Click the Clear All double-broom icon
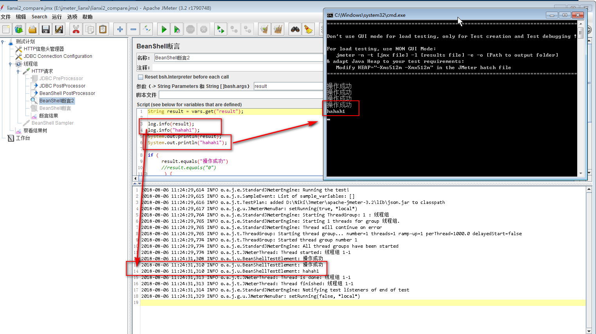This screenshot has width=596, height=334. pos(278,29)
